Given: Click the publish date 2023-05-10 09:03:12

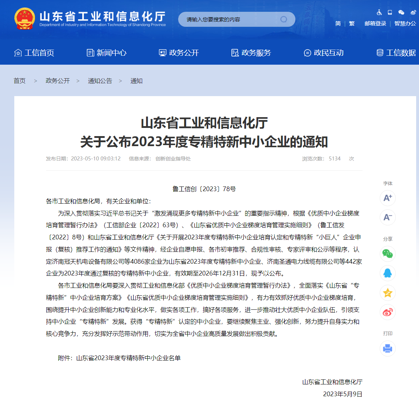Looking at the screenshot, I should pyautogui.click(x=96, y=159).
